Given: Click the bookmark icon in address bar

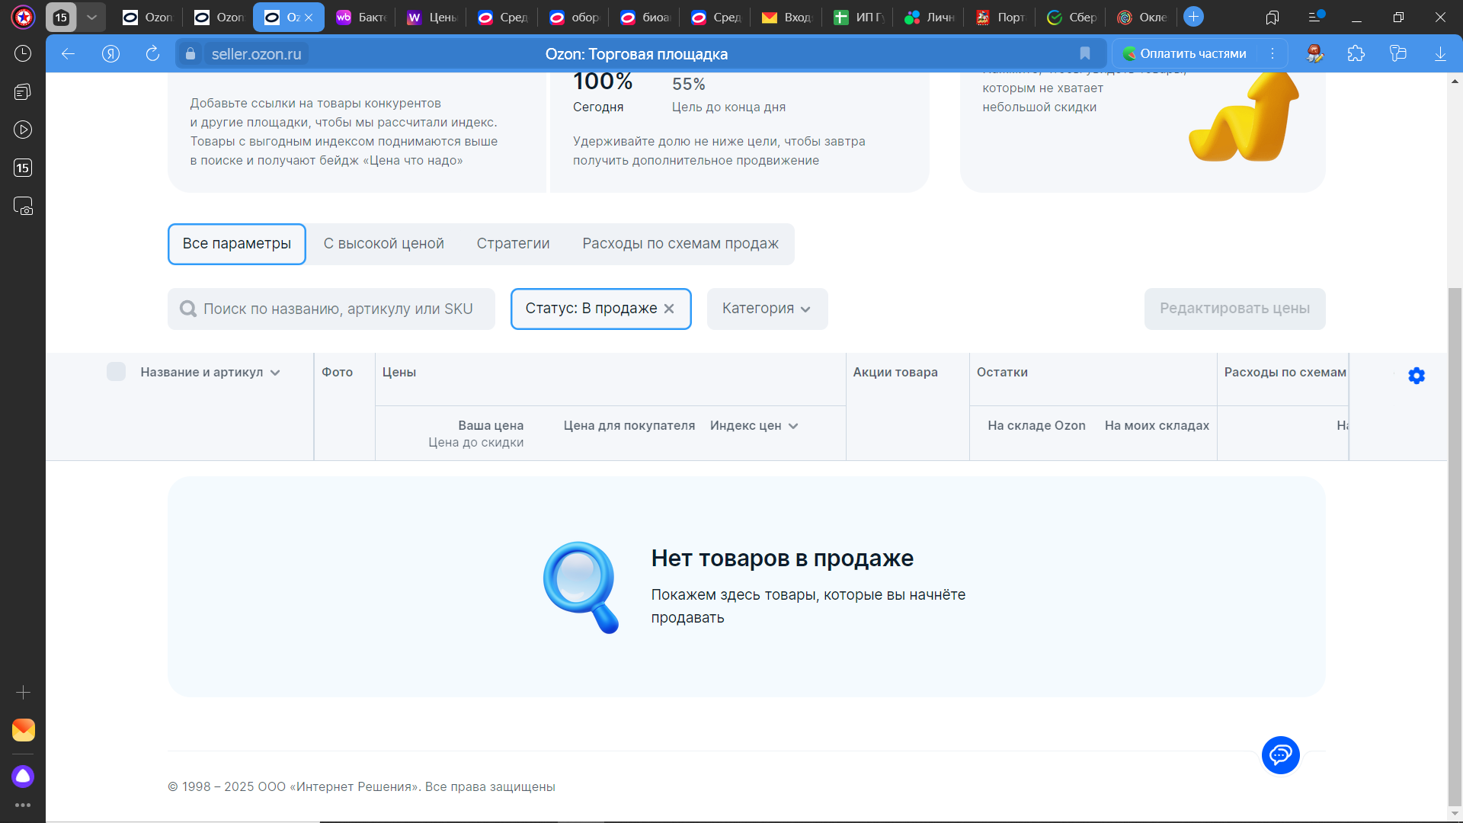Looking at the screenshot, I should [1084, 53].
